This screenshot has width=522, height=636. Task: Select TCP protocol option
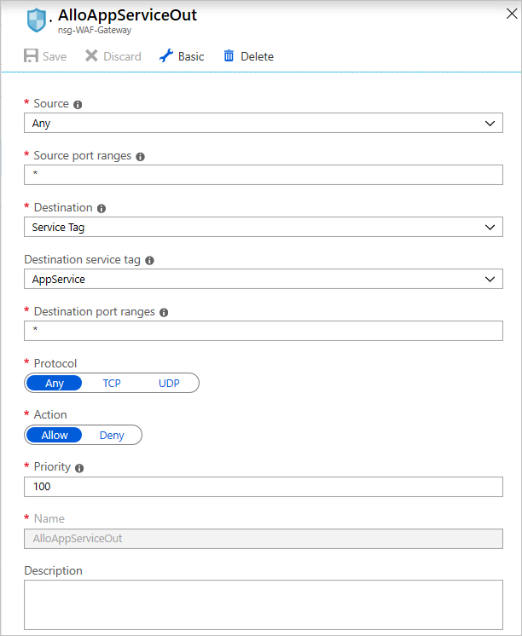[112, 383]
